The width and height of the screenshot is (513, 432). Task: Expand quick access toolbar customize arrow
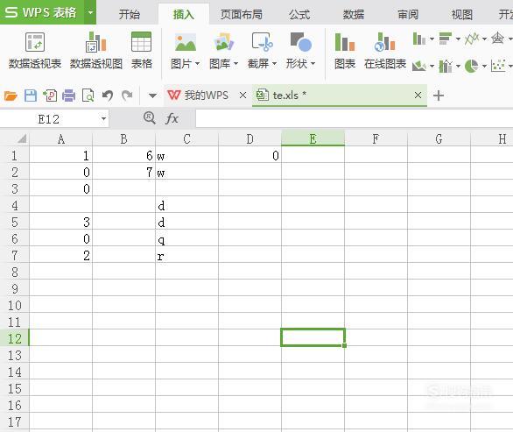click(152, 96)
